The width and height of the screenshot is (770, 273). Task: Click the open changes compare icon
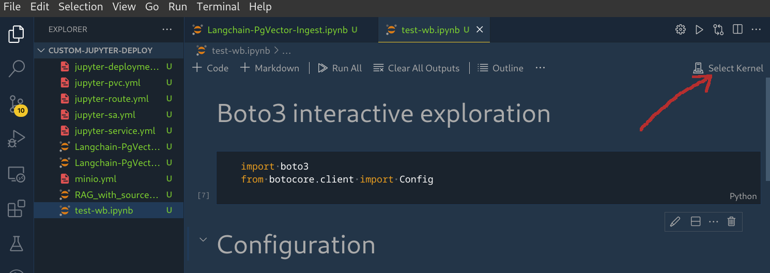coord(718,29)
